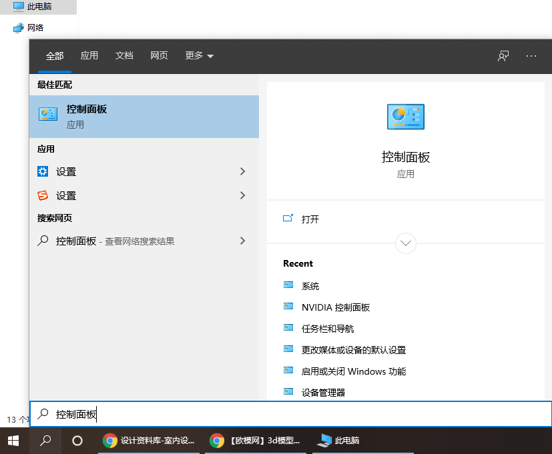Expand more actions with the circular chevron

click(406, 243)
